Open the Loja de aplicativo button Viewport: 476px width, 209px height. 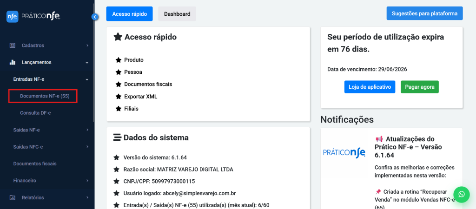point(370,87)
